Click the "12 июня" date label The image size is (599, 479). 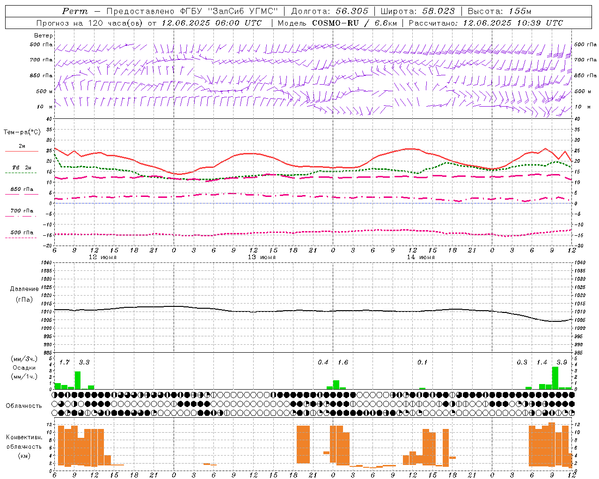click(102, 257)
